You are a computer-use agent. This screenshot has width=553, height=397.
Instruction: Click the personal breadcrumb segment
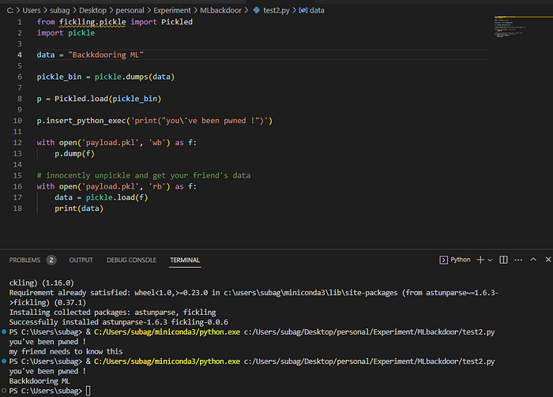[x=130, y=10]
